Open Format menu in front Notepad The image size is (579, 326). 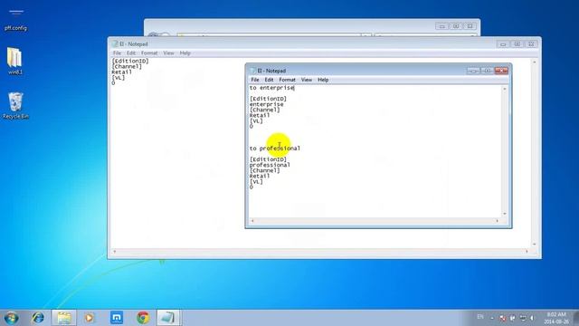click(287, 80)
